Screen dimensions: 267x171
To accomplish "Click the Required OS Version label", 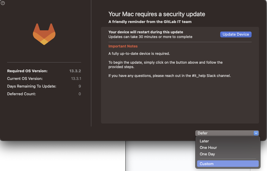I will [27, 71].
